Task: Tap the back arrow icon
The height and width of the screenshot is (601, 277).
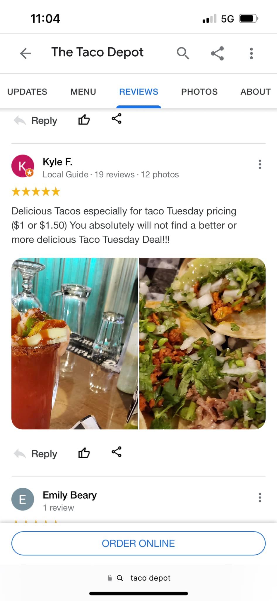Action: coord(25,53)
